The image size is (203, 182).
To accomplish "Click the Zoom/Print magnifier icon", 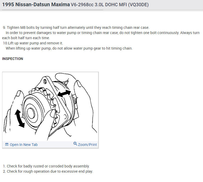I will tap(75, 144).
